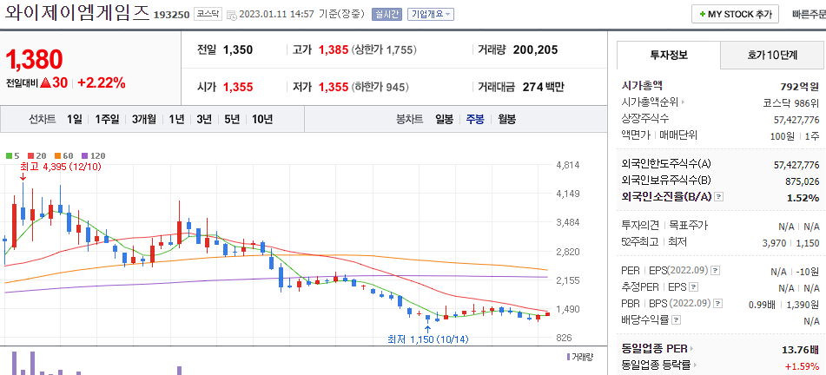Add the stock with MY STOCK 추가
This screenshot has width=826, height=375.
(x=735, y=14)
